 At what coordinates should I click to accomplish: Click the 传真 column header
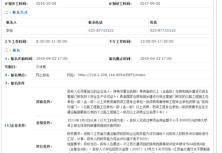click(x=153, y=23)
